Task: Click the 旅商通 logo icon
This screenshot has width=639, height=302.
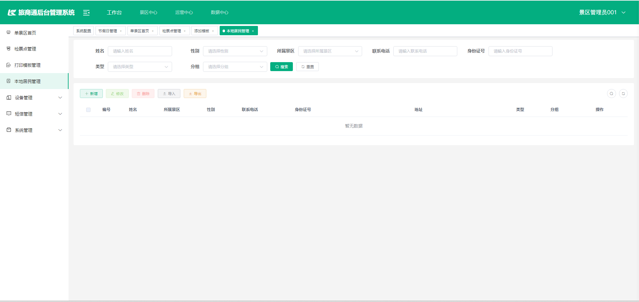Action: pyautogui.click(x=12, y=13)
